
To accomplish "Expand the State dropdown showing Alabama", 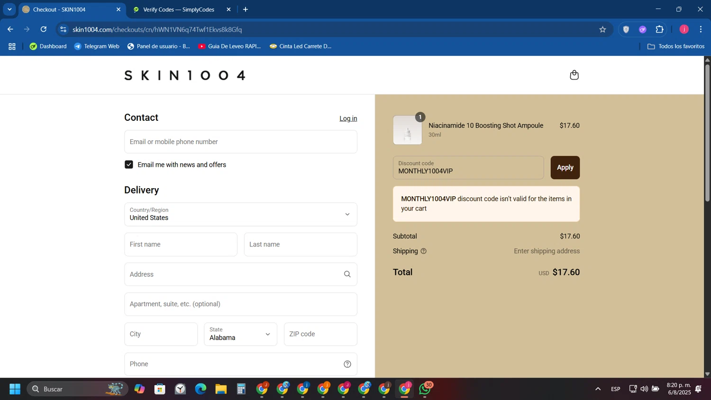I will (241, 334).
